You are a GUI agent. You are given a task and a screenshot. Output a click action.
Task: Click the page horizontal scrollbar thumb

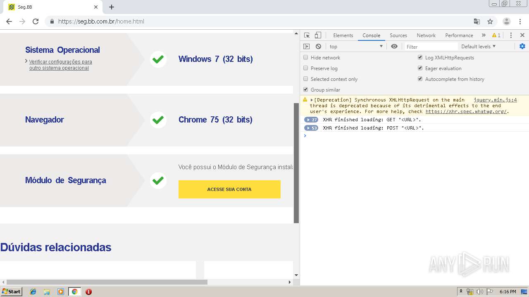click(x=107, y=282)
